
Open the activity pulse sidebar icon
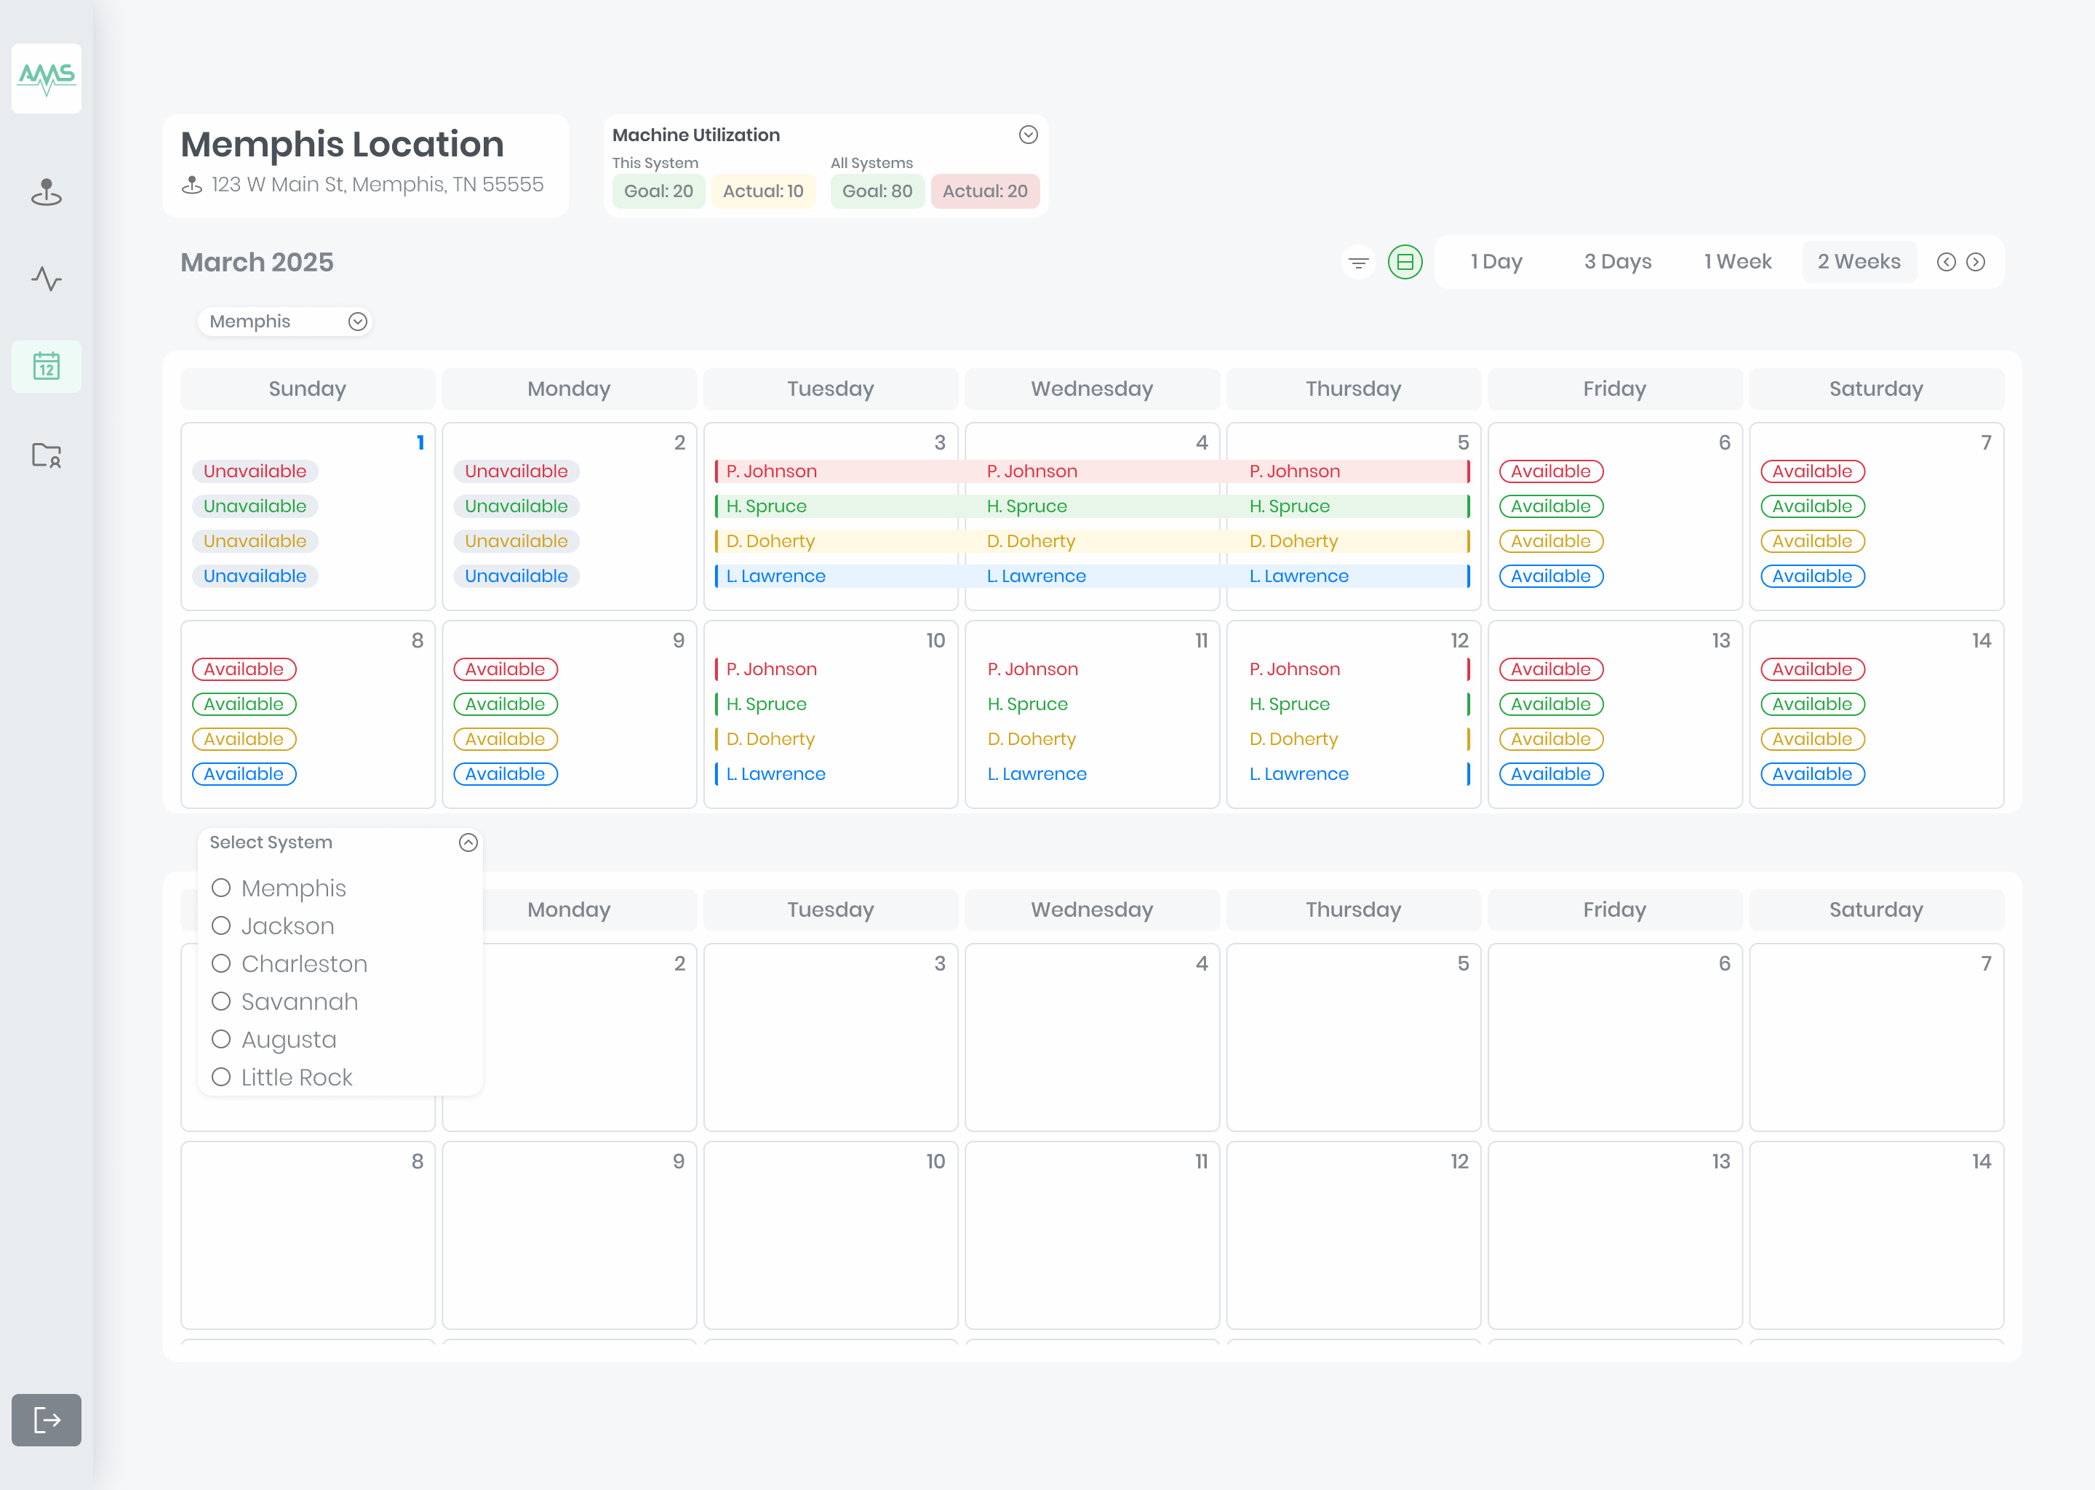point(46,278)
